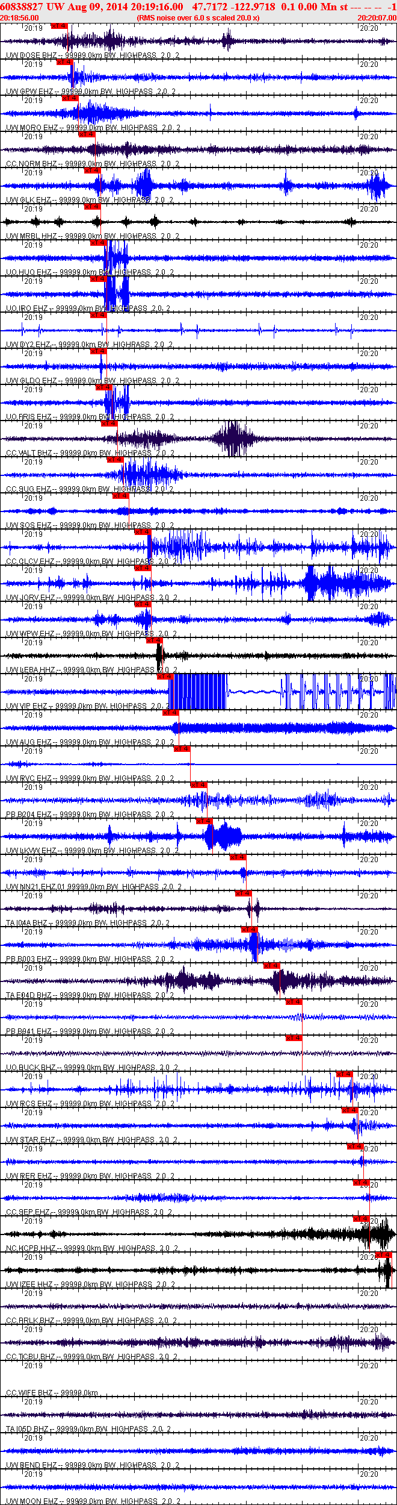Select the UW GLDO EHZ station label
Image resolution: width=397 pixels, height=1505 pixels.
tap(31, 381)
